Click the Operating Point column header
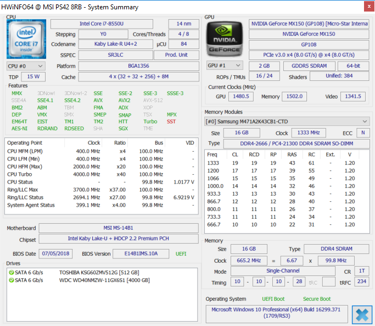 coord(35,143)
